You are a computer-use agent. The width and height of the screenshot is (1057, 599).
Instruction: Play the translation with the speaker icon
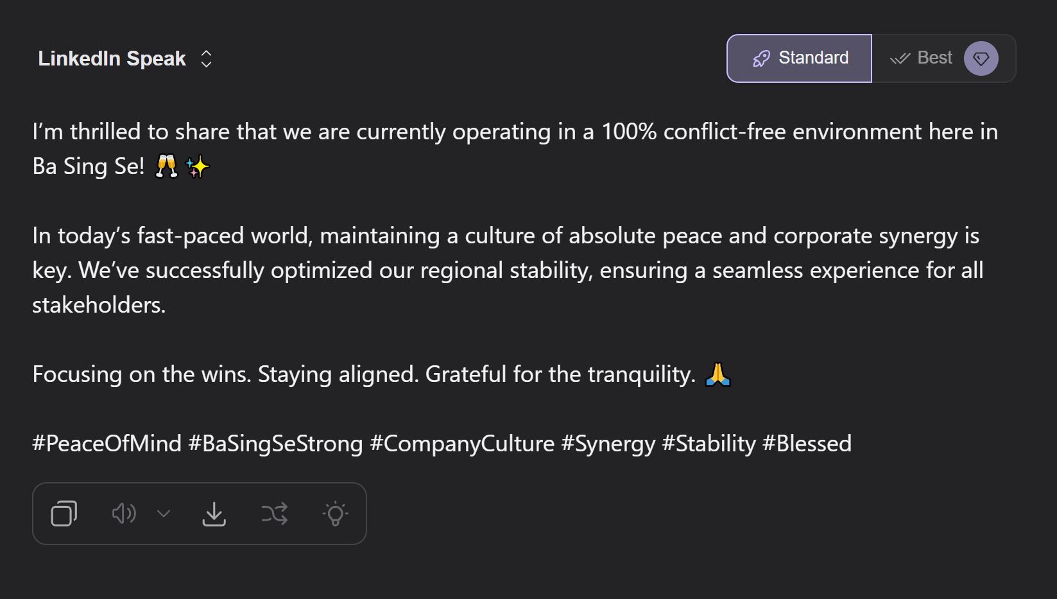(123, 514)
